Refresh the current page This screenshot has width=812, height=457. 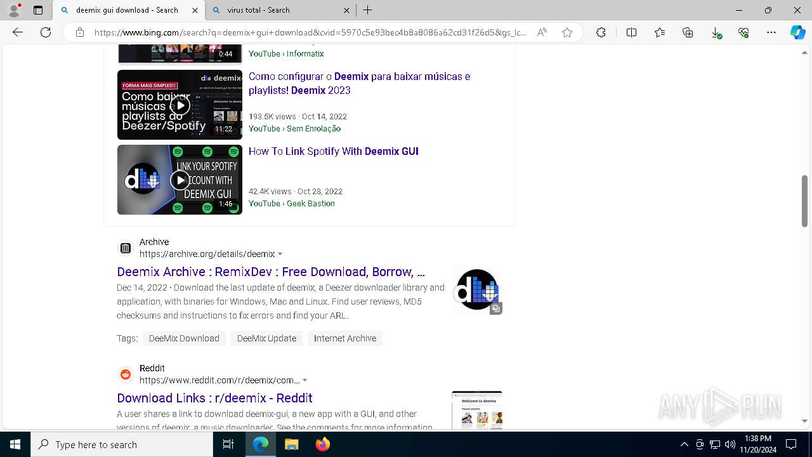[x=46, y=32]
